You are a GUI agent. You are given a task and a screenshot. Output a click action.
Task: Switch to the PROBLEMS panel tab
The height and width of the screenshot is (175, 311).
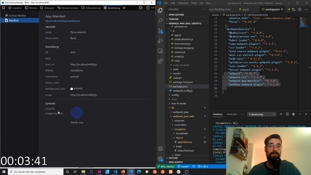coord(232,115)
